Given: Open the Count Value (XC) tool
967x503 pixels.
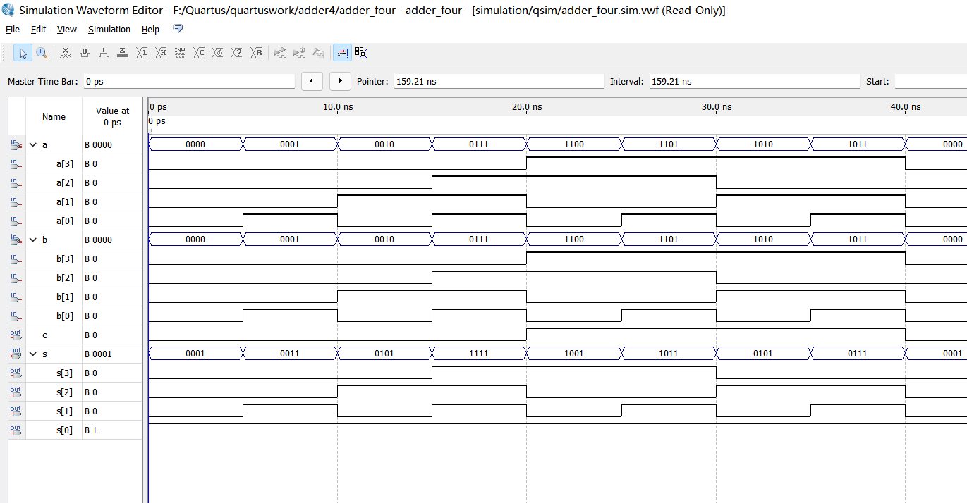Looking at the screenshot, I should point(199,53).
